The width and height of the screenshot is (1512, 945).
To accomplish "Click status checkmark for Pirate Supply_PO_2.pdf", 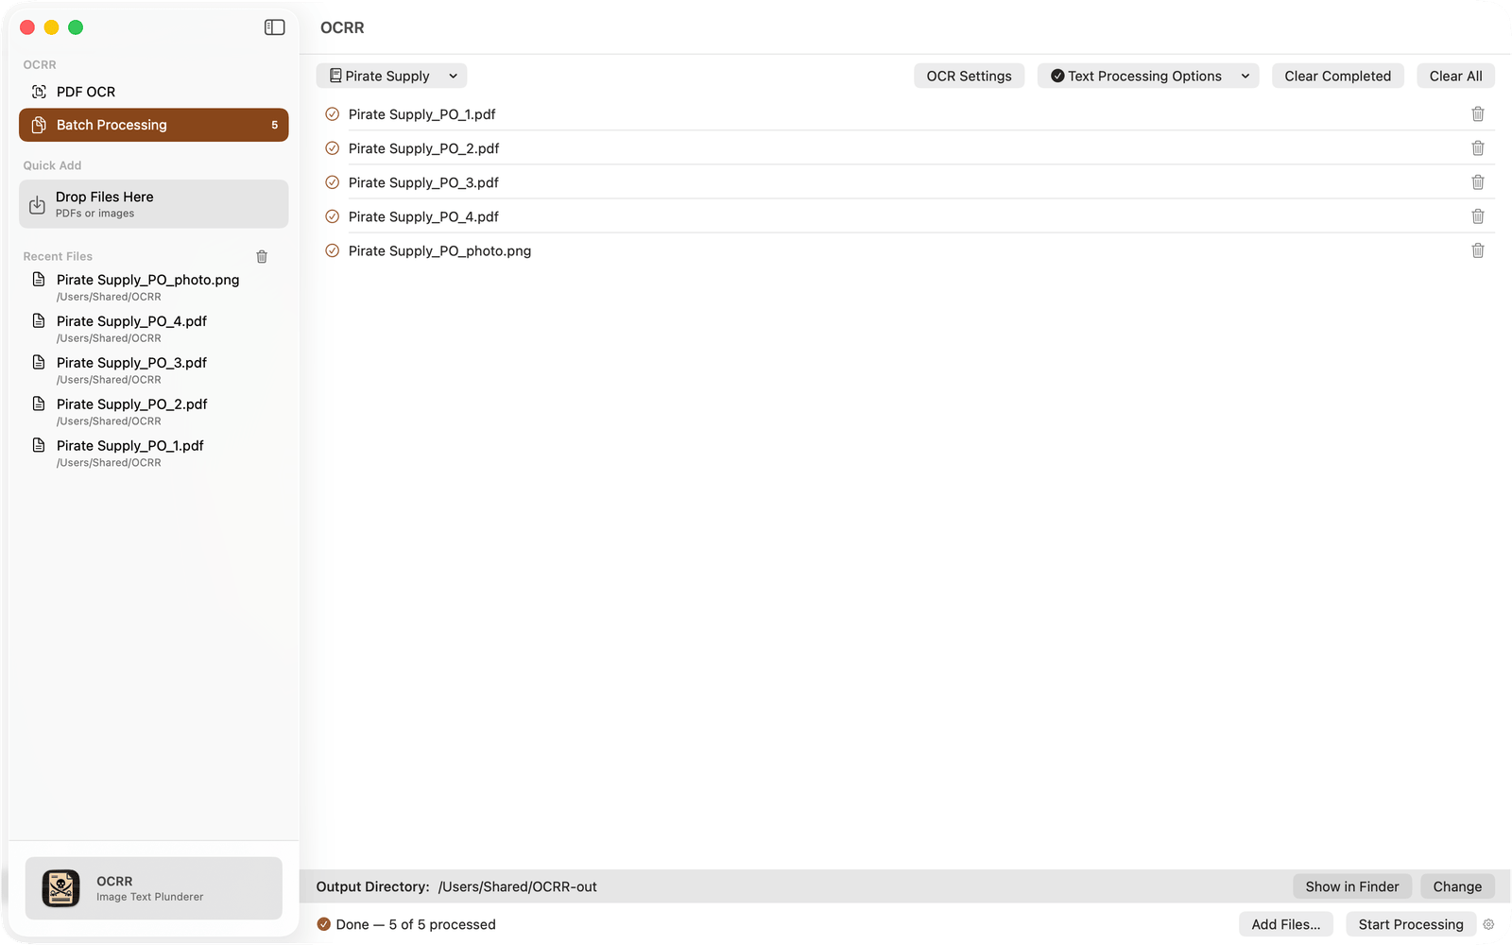I will click(x=333, y=148).
